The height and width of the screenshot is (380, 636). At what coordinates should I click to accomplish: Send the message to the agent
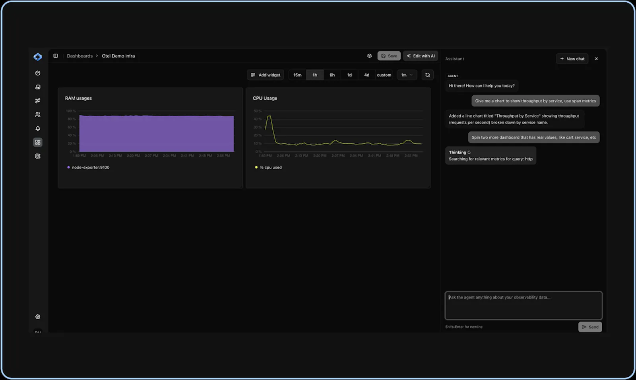click(590, 327)
